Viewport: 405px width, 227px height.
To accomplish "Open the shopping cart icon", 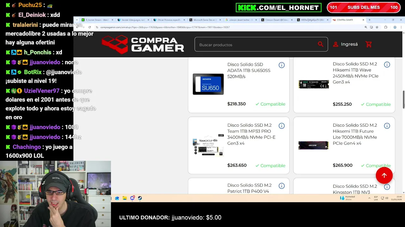I will pyautogui.click(x=369, y=44).
